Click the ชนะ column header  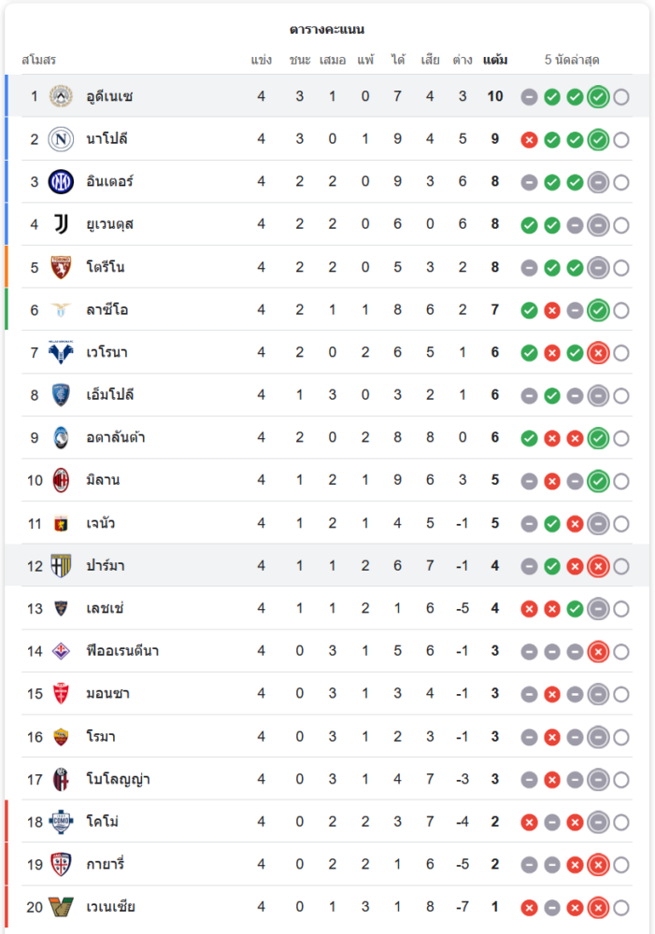click(x=300, y=60)
